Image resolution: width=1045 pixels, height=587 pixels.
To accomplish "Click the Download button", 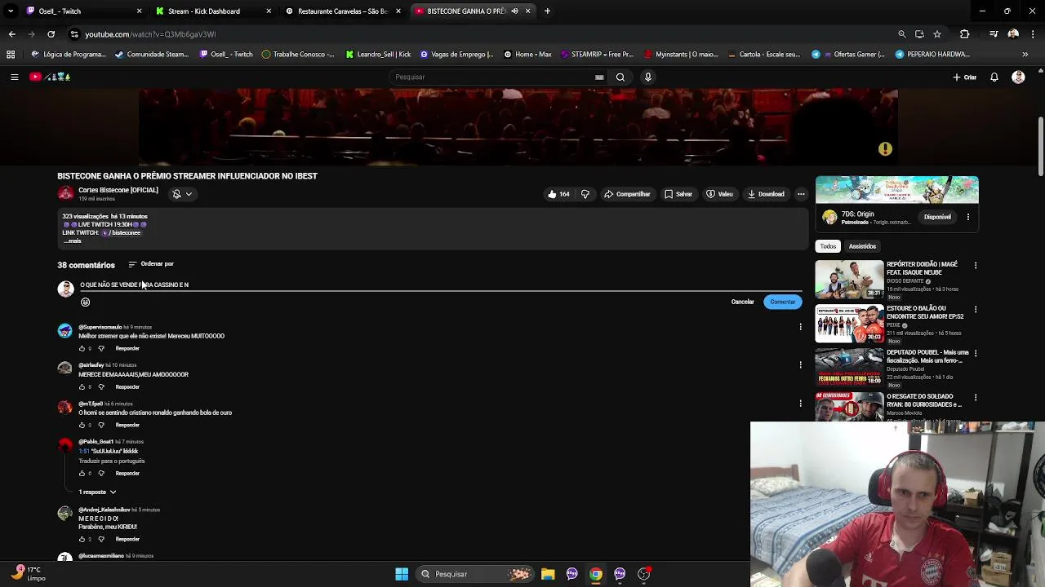I will 766,194.
